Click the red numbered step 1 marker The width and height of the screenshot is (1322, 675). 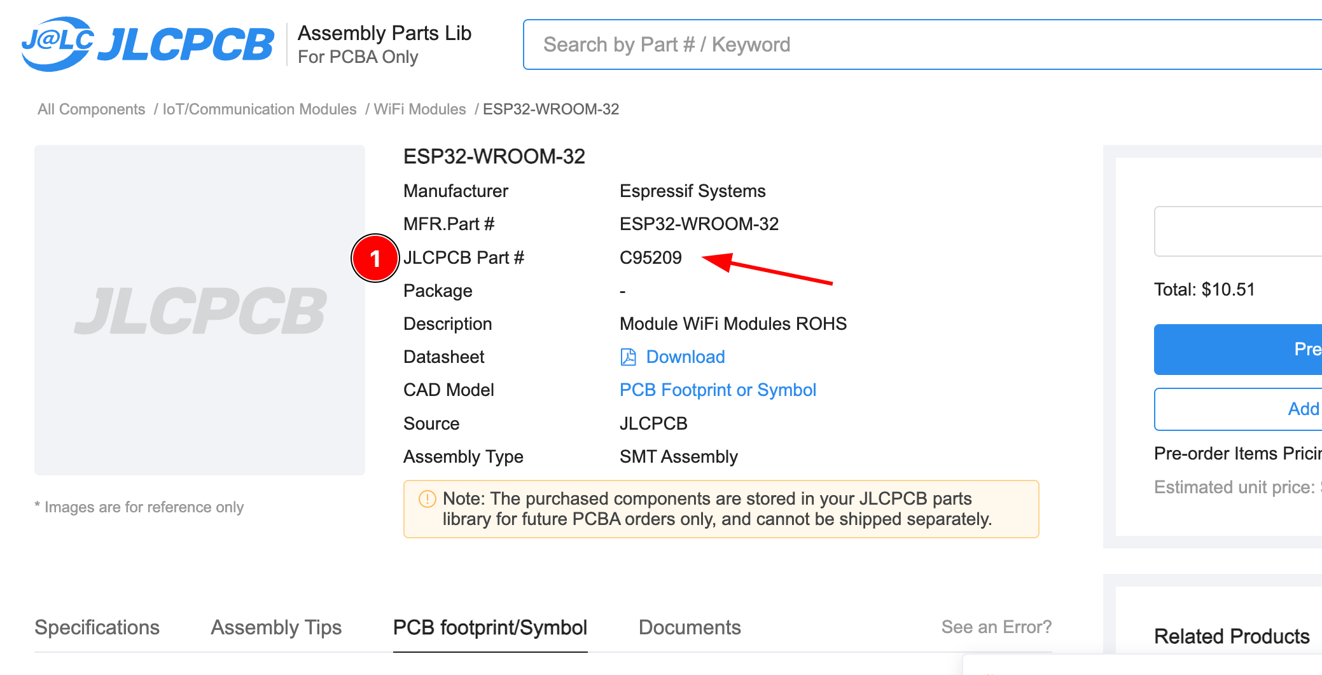pyautogui.click(x=375, y=258)
